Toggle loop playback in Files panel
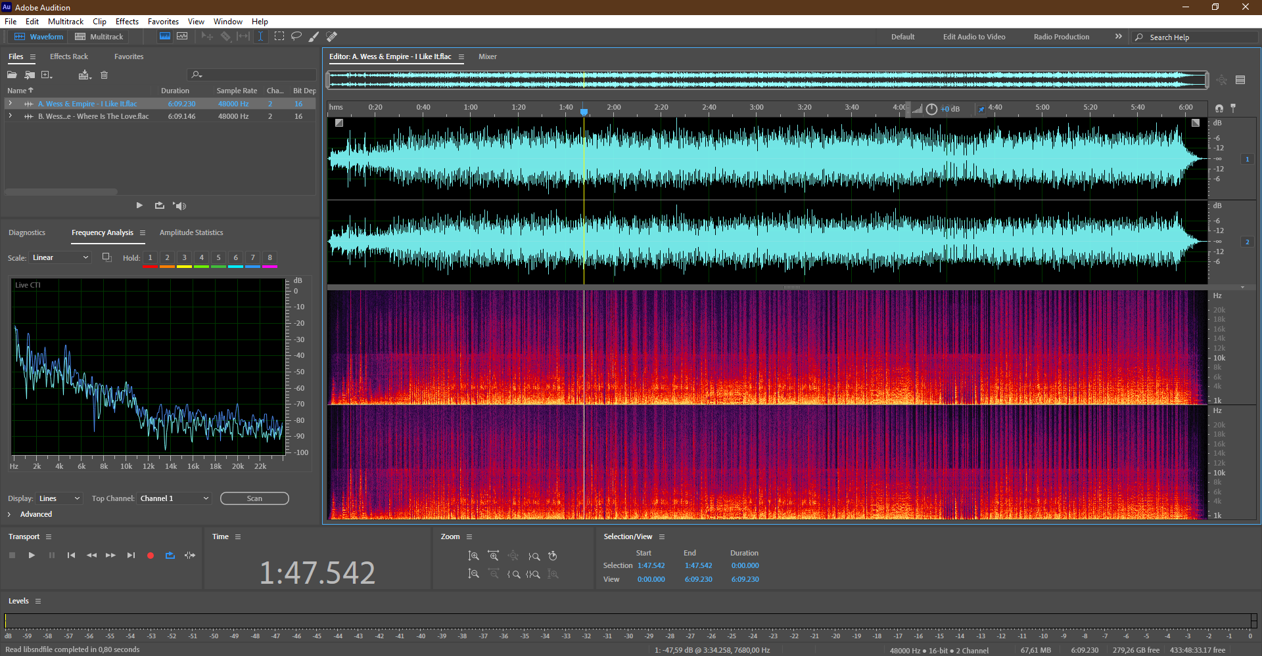The width and height of the screenshot is (1262, 656). coord(160,206)
